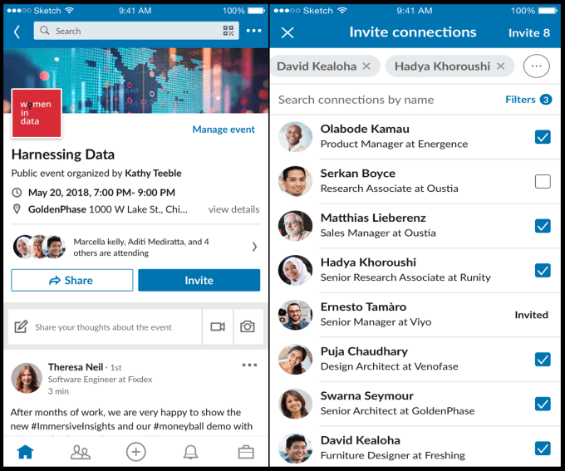Remove the David Kealoha chip
This screenshot has height=471, width=565.
coord(366,66)
